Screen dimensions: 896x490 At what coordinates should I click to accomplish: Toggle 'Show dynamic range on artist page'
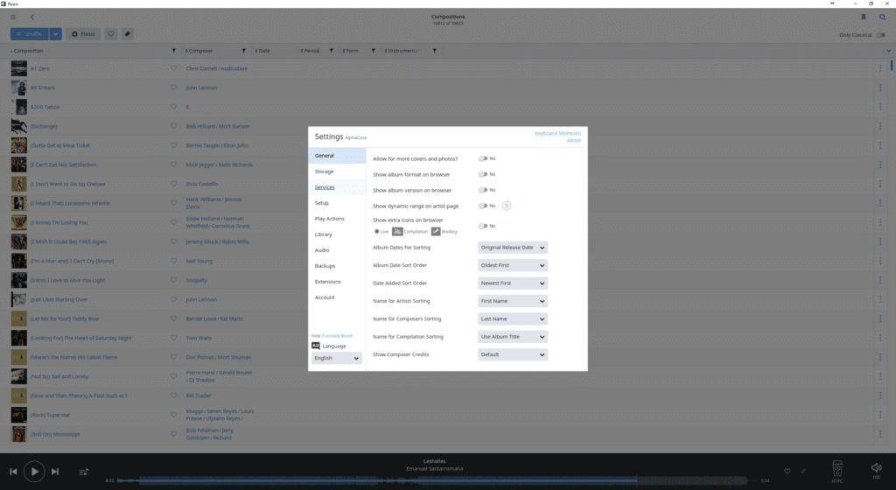coord(483,206)
